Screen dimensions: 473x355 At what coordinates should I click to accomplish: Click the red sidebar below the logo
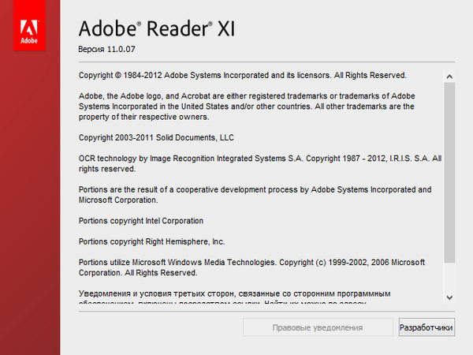(x=30, y=197)
